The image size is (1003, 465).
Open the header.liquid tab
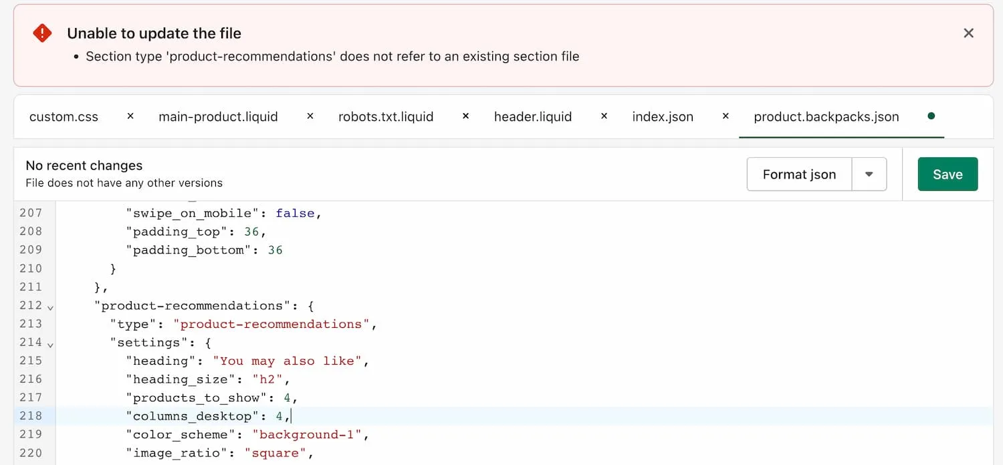[533, 117]
